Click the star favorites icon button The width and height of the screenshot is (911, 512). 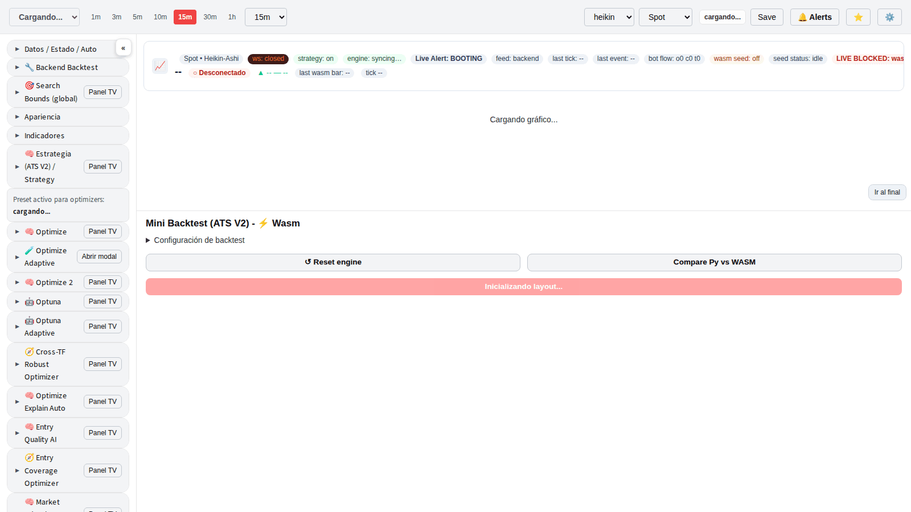click(x=858, y=17)
